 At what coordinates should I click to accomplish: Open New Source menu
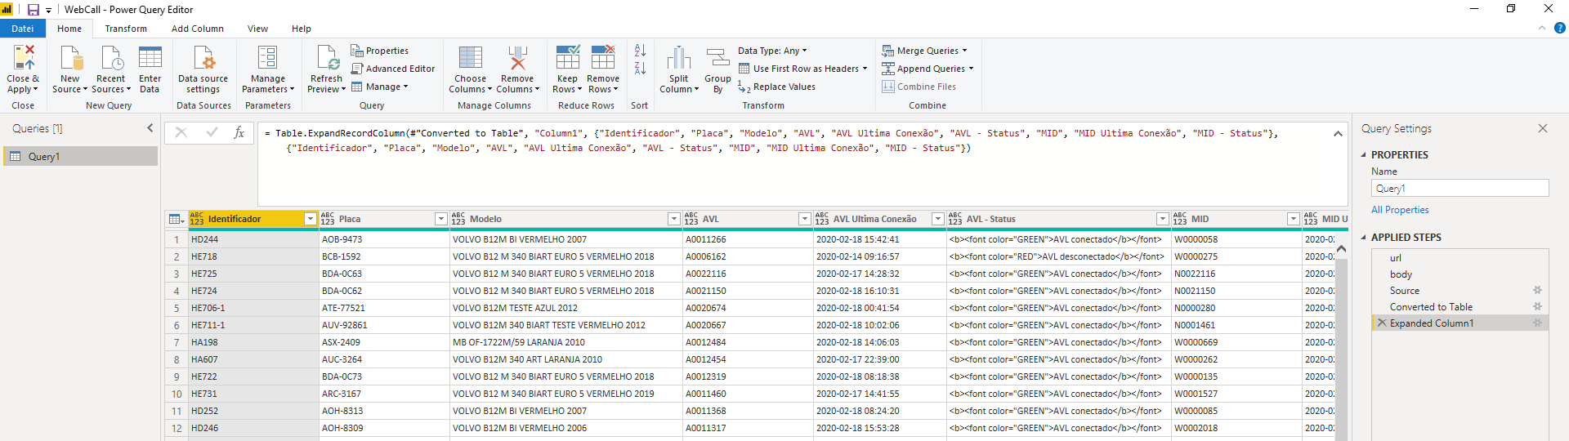coord(70,69)
